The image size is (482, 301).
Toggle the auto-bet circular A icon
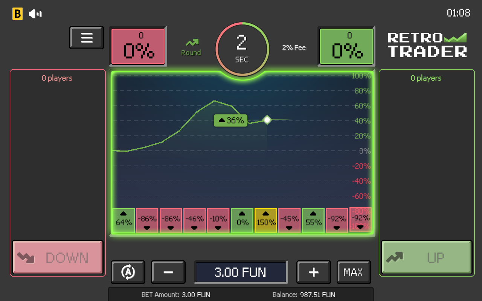tap(128, 272)
